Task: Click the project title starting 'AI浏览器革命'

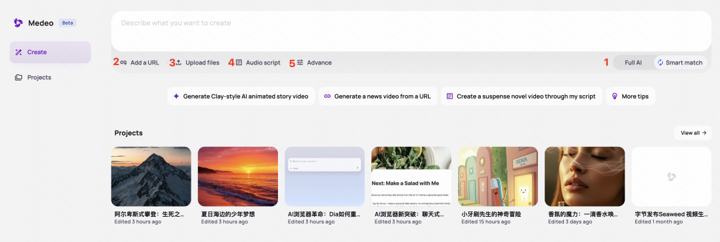Action: click(x=324, y=214)
